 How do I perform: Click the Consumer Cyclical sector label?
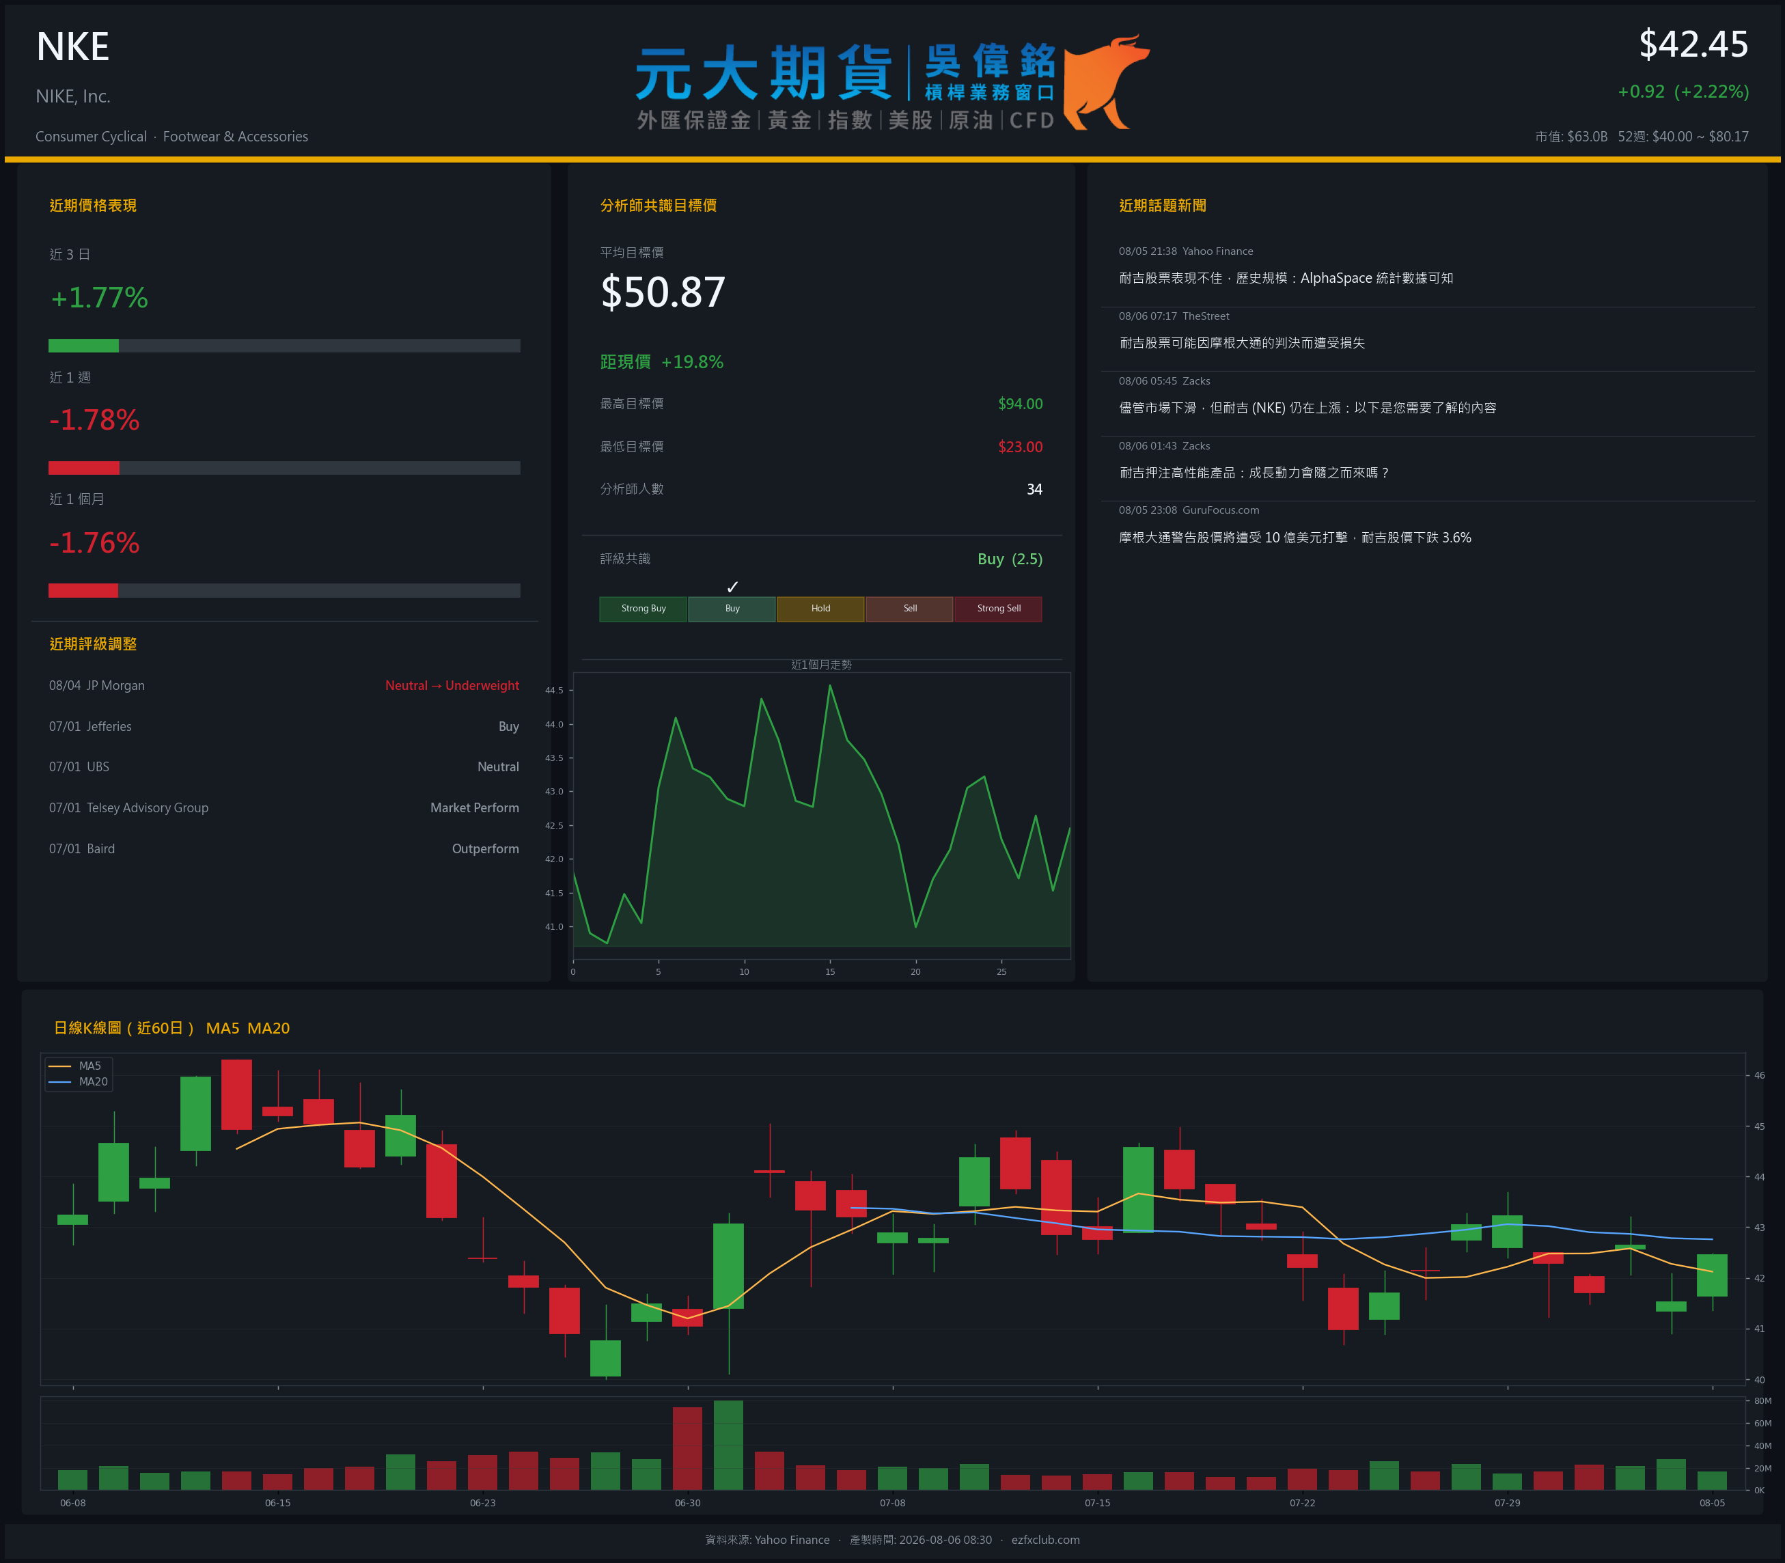92,136
